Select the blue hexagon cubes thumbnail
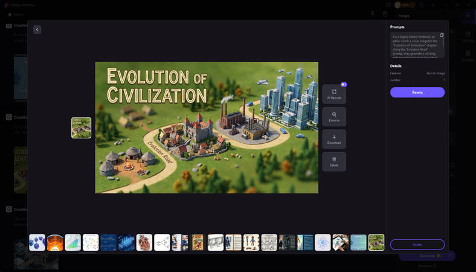 pos(37,242)
